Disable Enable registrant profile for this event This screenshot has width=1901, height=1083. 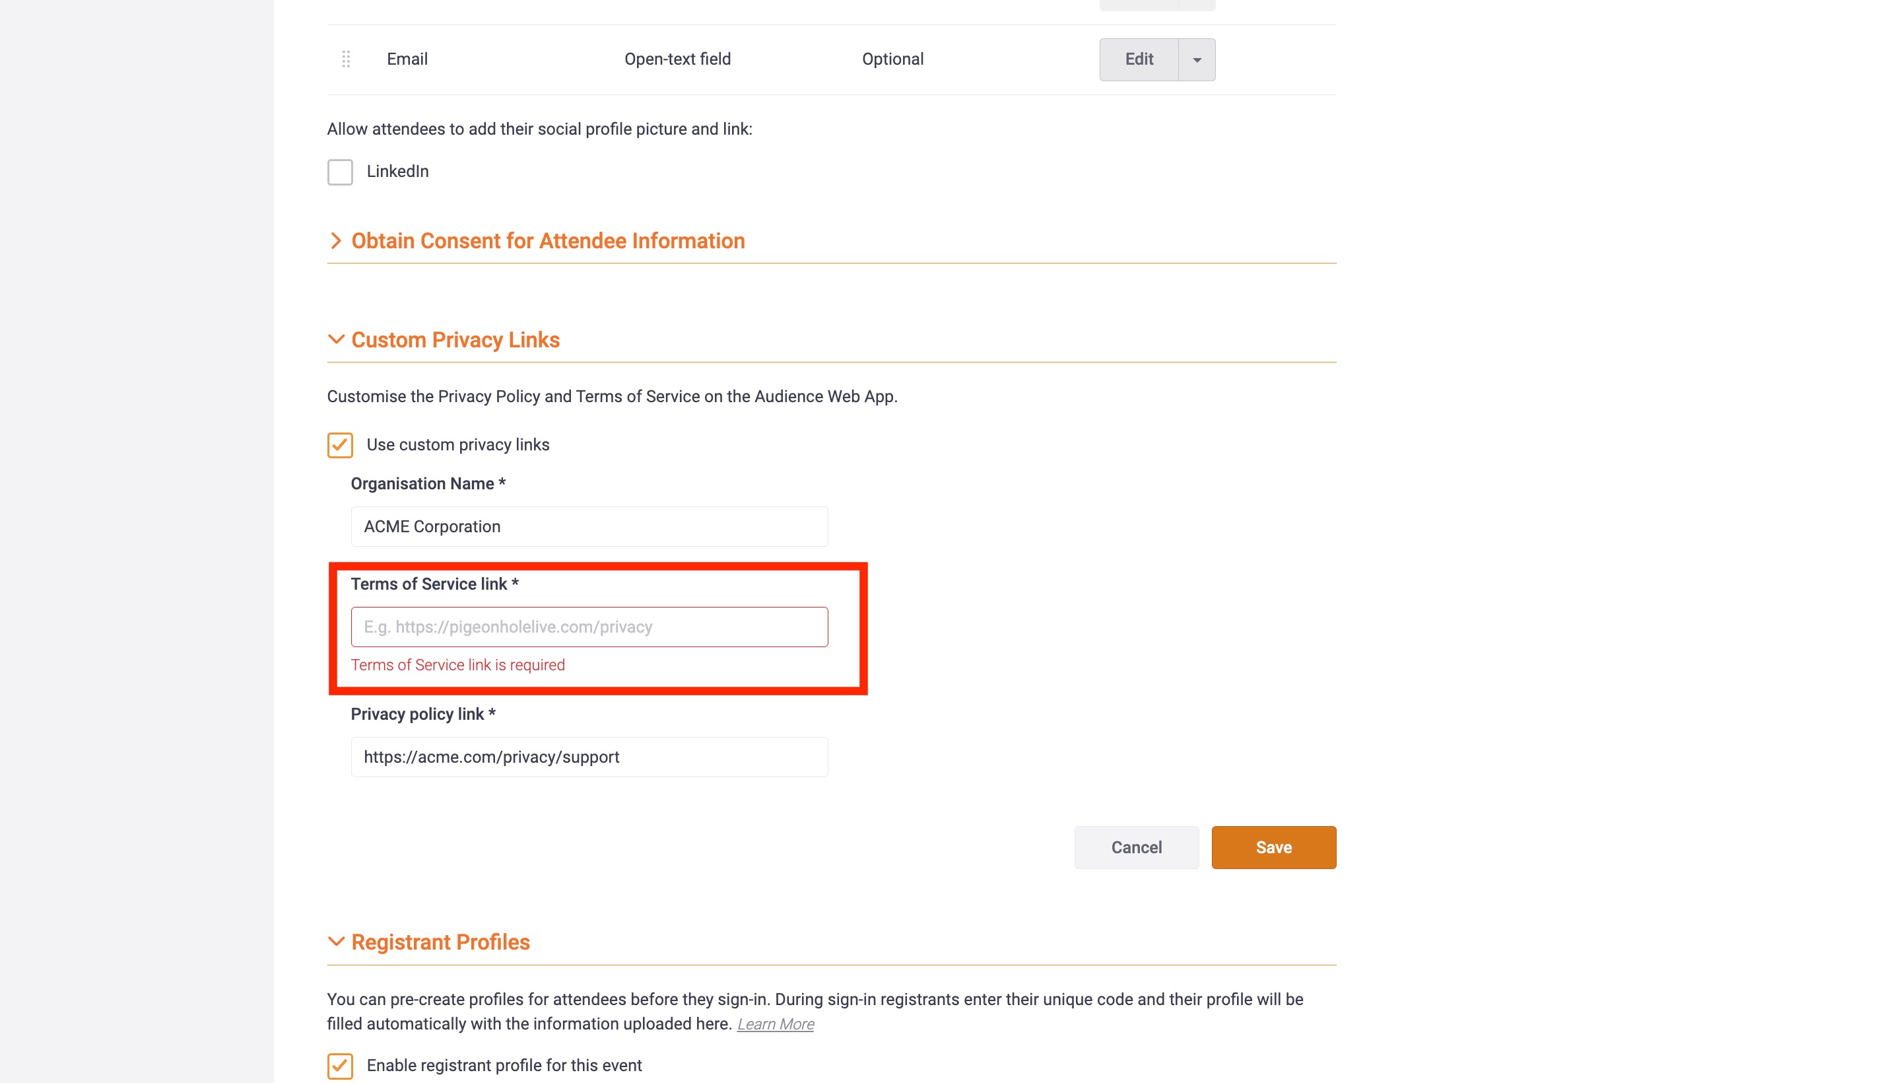340,1065
